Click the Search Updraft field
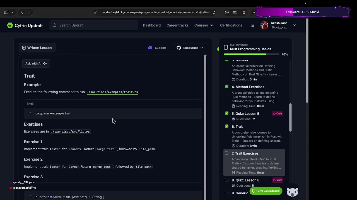The height and width of the screenshot is (200, 357). pyautogui.click(x=94, y=25)
